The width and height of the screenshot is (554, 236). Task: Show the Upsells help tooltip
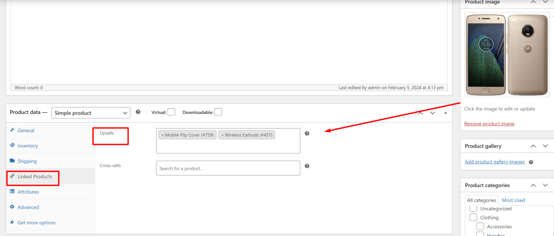click(x=307, y=133)
